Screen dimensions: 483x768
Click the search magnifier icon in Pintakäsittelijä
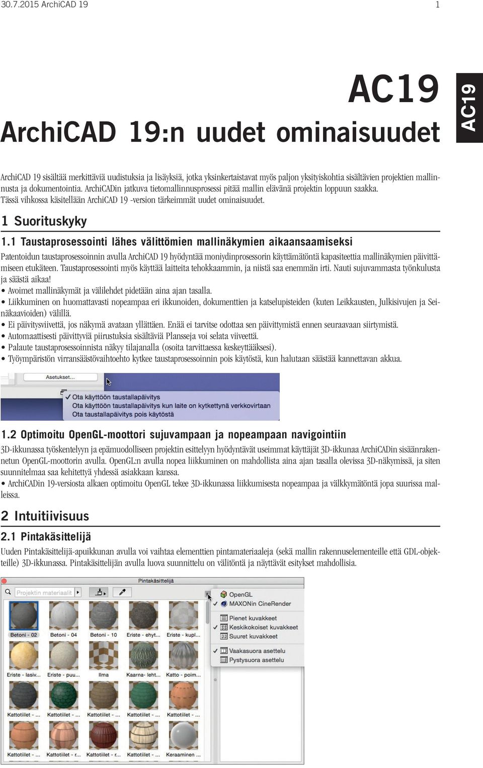tap(8, 592)
